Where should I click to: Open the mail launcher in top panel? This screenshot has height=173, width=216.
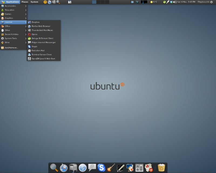(54, 2)
